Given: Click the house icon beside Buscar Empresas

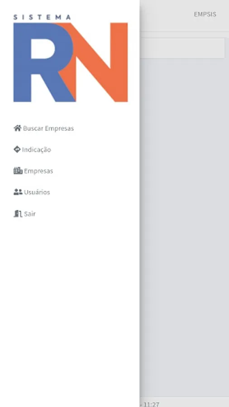Looking at the screenshot, I should 17,128.
